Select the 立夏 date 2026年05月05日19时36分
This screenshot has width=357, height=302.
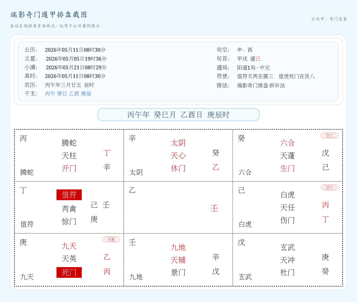[76, 59]
